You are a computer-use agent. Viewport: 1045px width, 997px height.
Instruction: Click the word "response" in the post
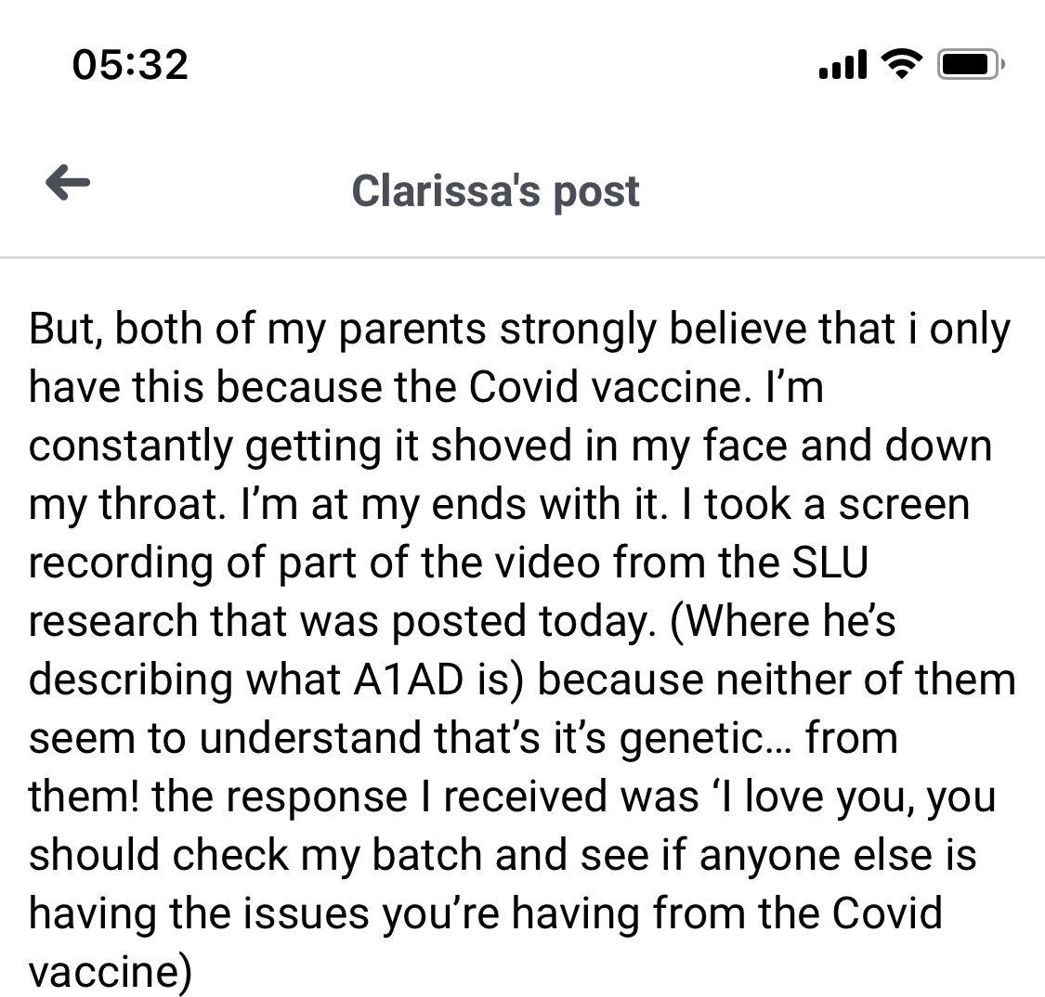coord(316,796)
